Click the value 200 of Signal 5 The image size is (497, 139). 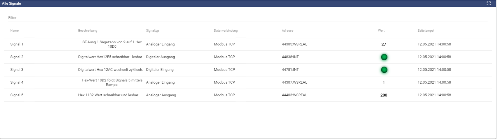384,95
